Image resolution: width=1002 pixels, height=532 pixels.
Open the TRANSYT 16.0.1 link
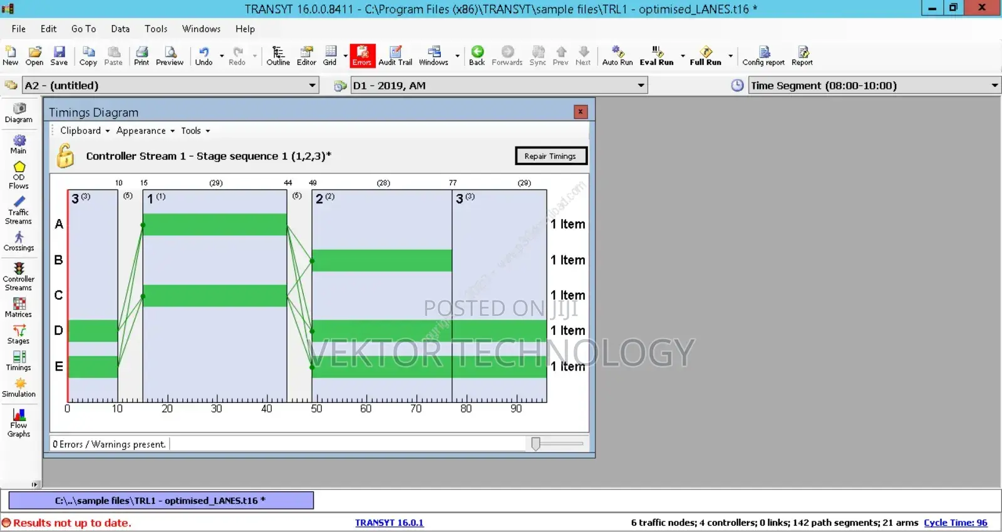click(389, 523)
